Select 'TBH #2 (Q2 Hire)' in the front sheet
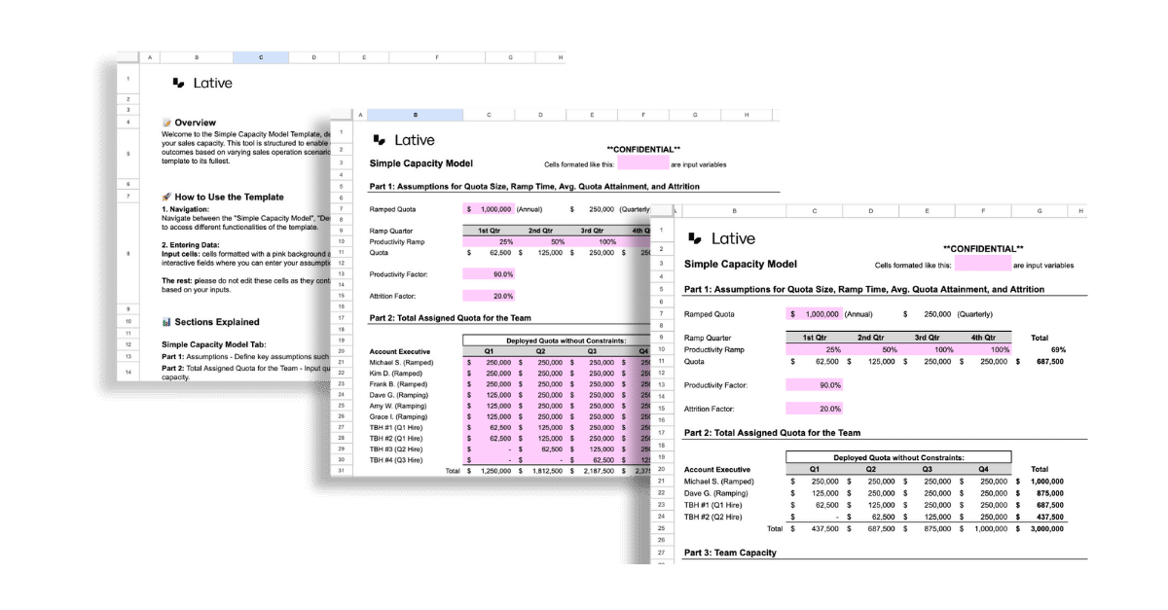Screen dimensions: 1168x610 713,517
